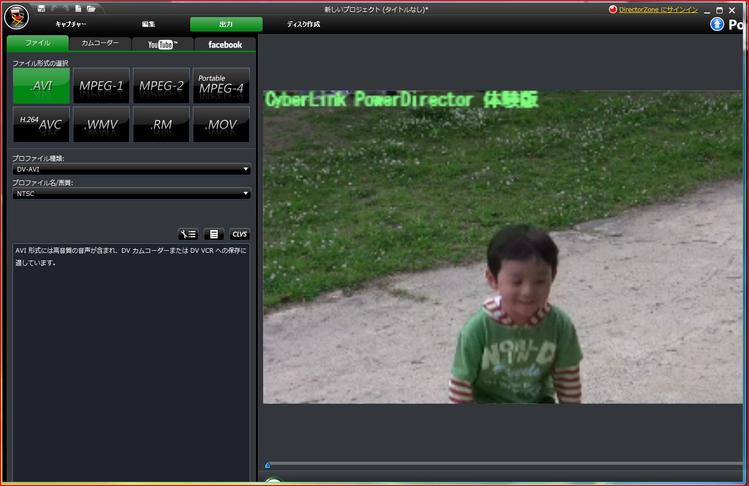Open the カムコーダー (Camcorder) tab
This screenshot has width=749, height=486.
[x=100, y=43]
